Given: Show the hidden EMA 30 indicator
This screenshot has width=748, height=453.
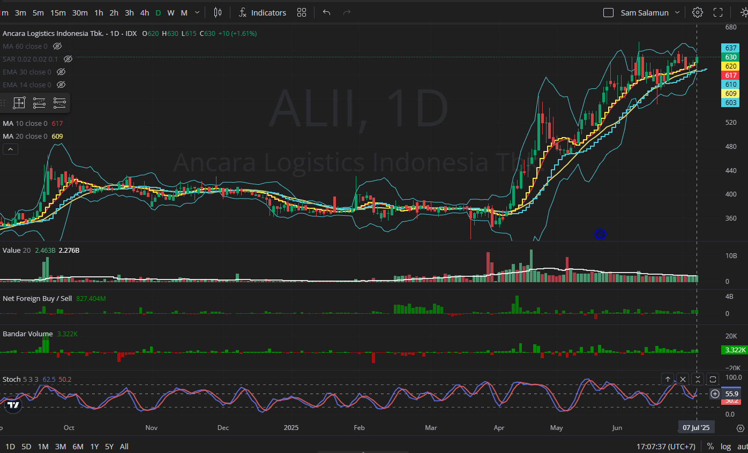Looking at the screenshot, I should [61, 72].
